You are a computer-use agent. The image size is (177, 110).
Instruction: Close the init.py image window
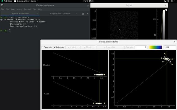coord(166,5)
